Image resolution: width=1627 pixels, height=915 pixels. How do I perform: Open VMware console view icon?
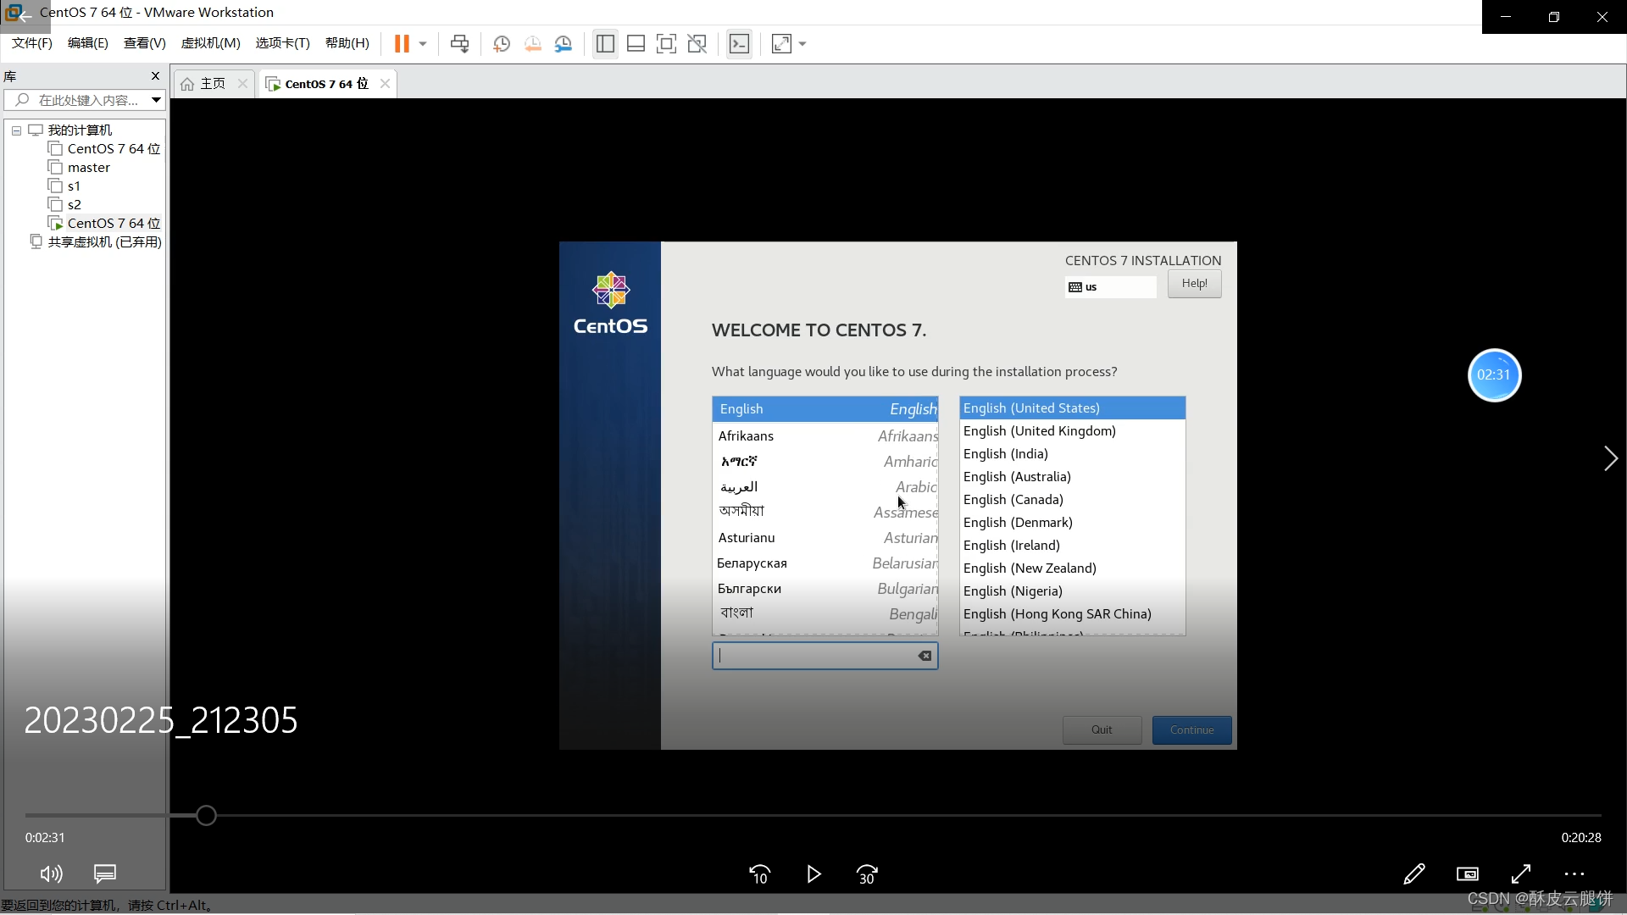[739, 44]
